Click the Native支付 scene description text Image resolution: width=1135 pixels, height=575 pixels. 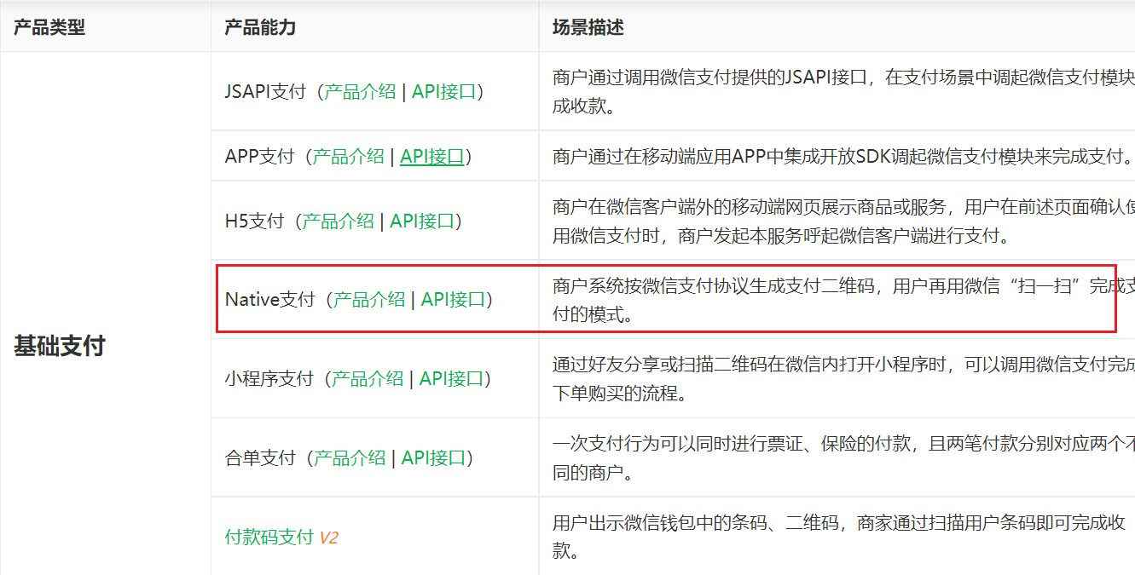click(x=843, y=300)
